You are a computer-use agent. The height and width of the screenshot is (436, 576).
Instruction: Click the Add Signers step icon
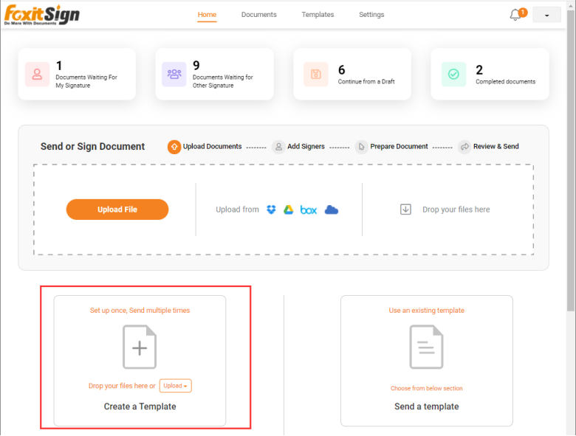click(278, 147)
